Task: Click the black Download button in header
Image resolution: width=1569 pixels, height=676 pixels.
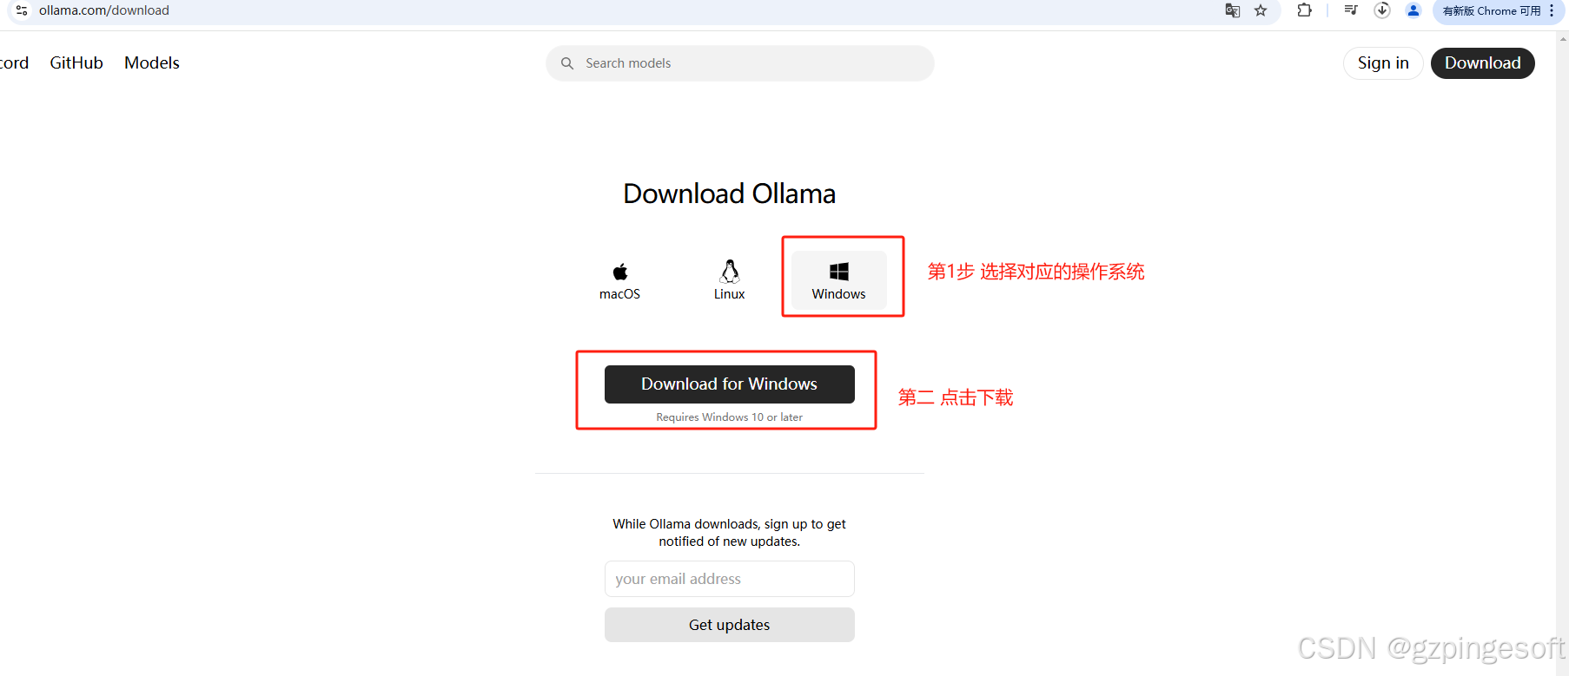Action: (x=1483, y=63)
